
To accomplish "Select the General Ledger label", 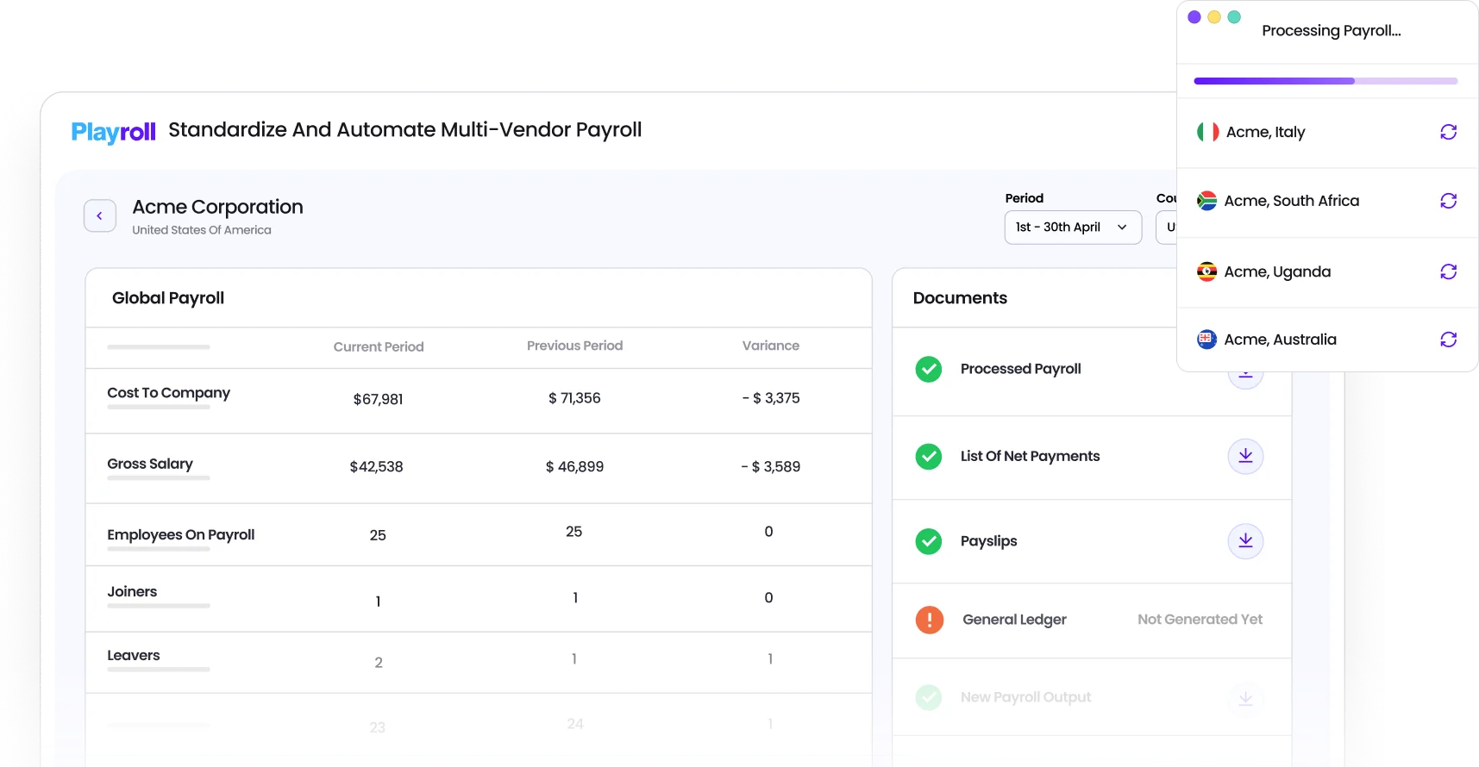I will point(1014,620).
